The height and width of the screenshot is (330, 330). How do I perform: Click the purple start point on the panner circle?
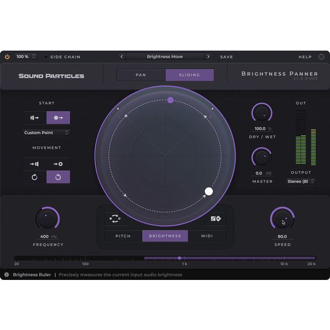[x=170, y=100]
